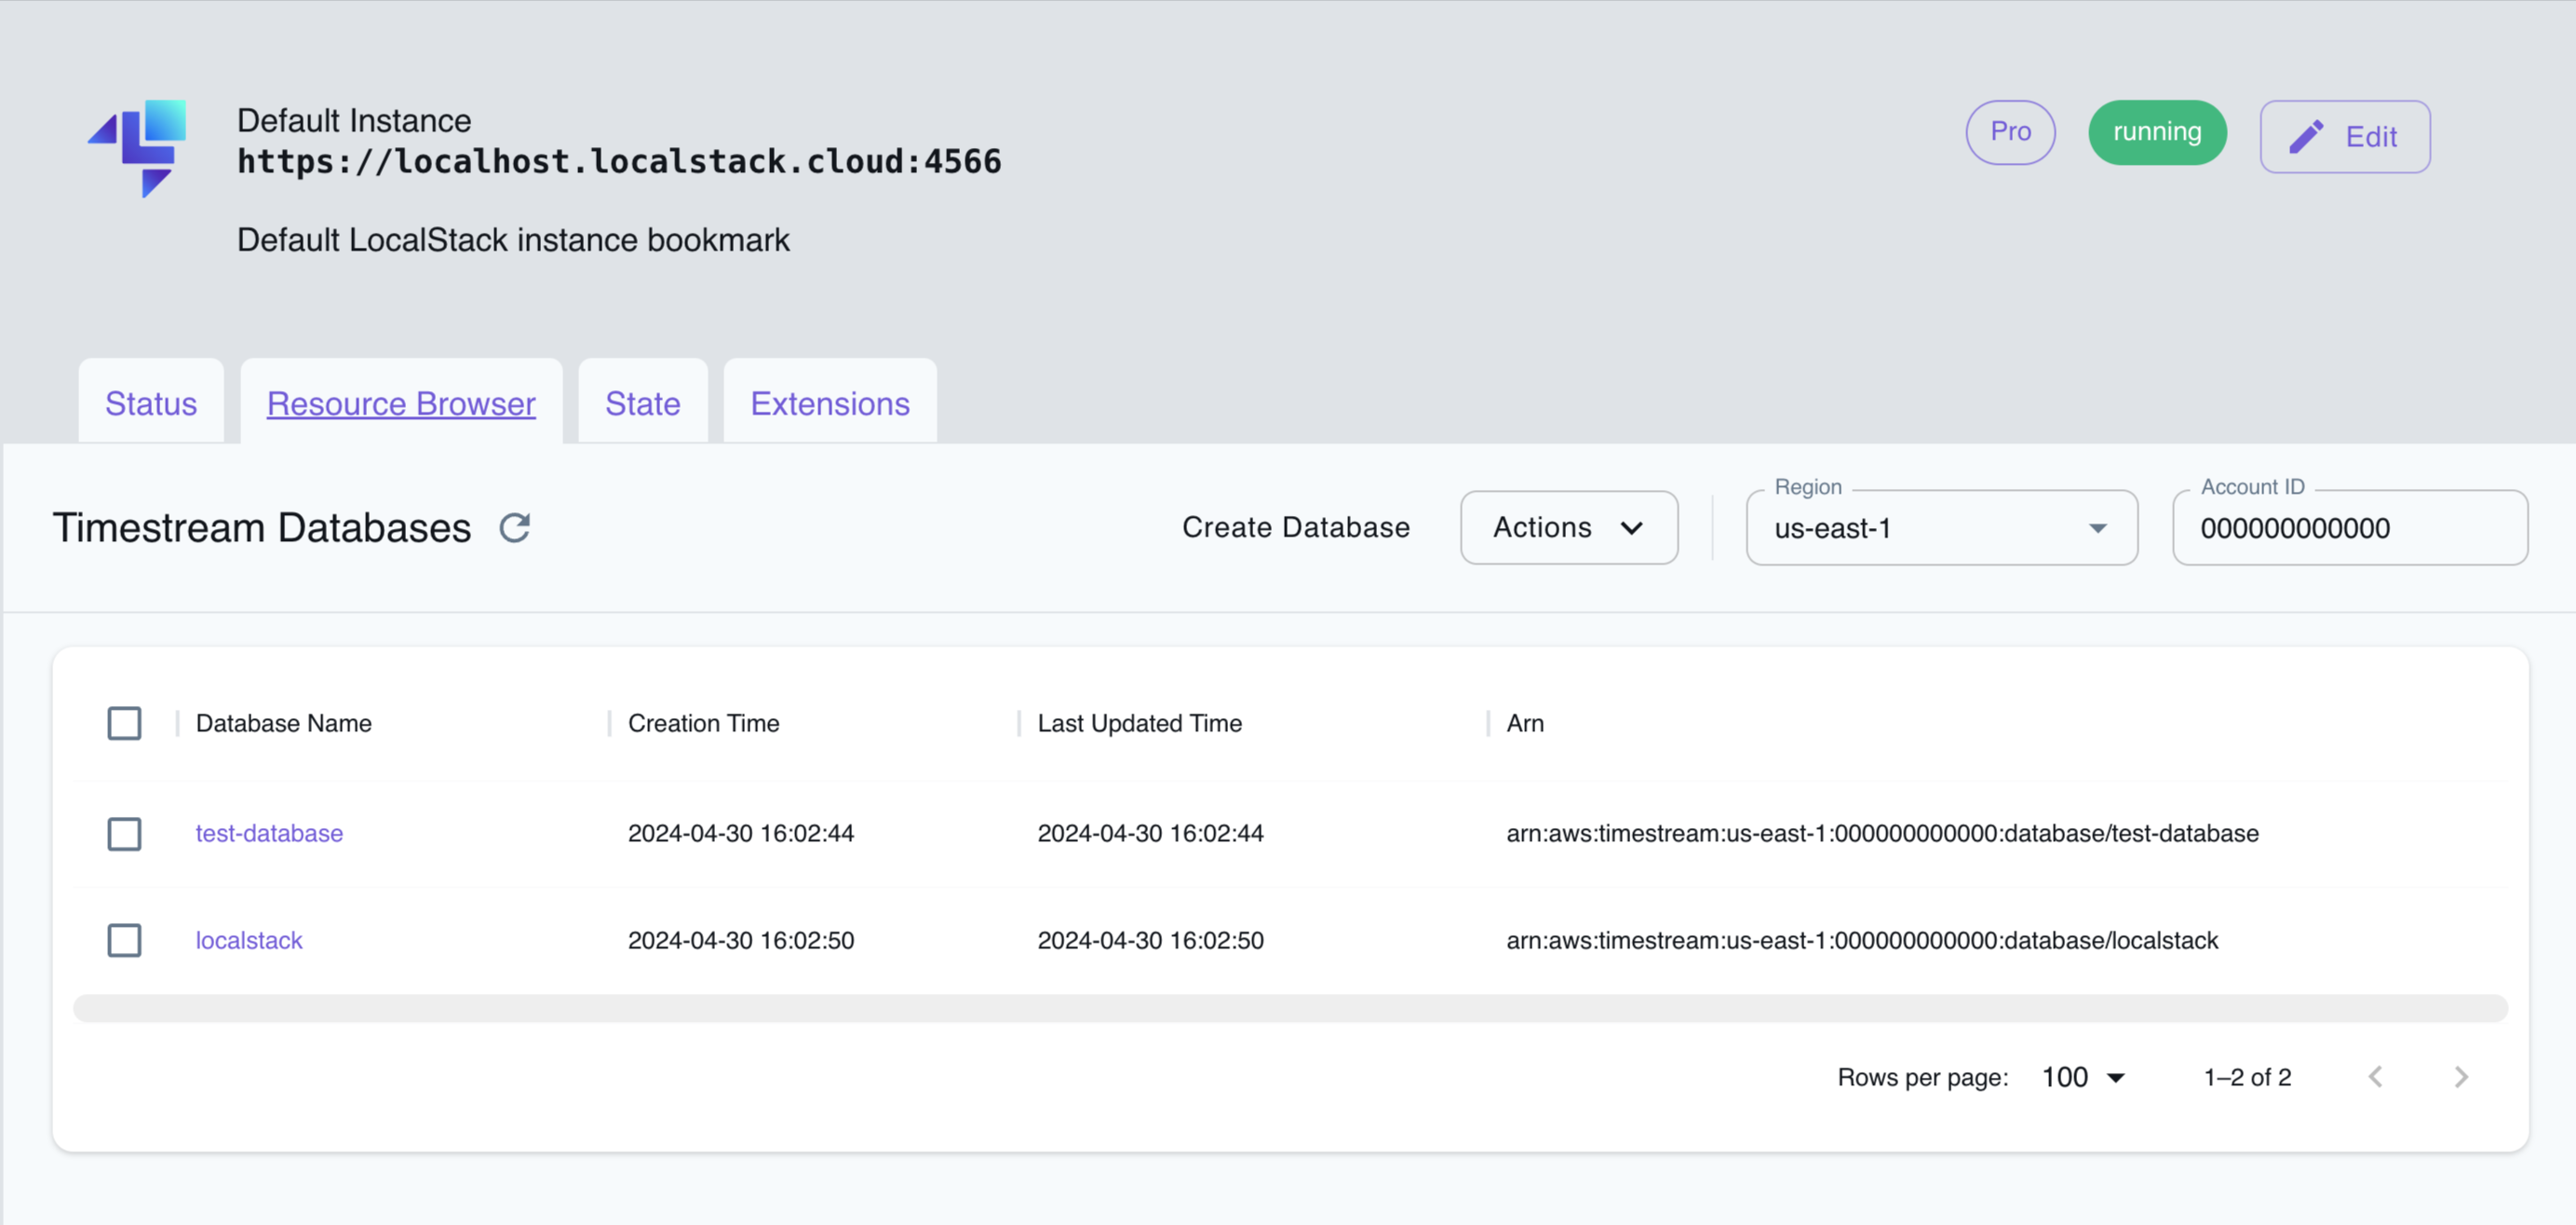Check the test-database row checkbox
The width and height of the screenshot is (2576, 1225).
(124, 833)
